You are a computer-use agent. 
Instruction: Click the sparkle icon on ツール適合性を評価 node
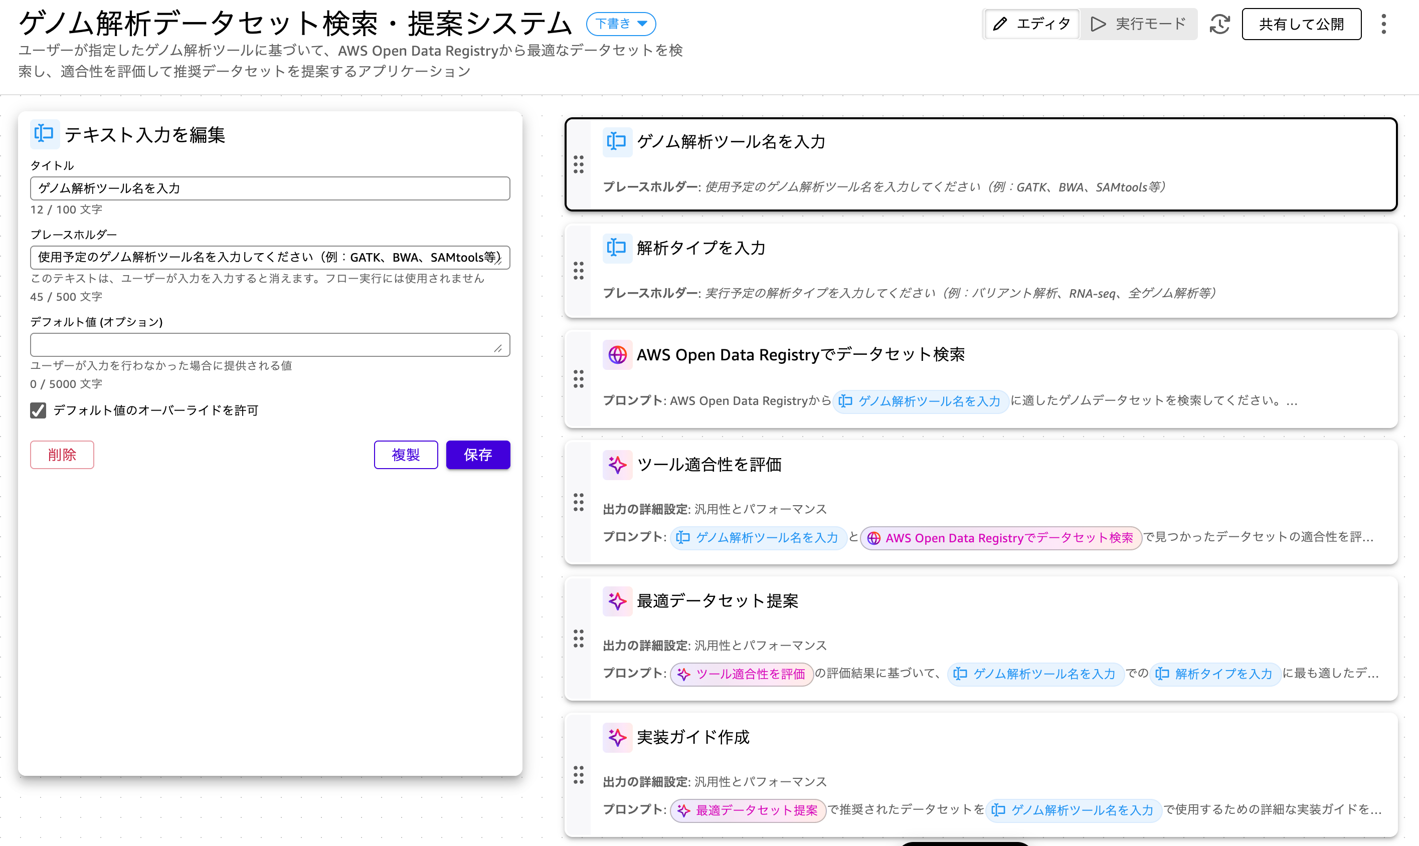[617, 465]
